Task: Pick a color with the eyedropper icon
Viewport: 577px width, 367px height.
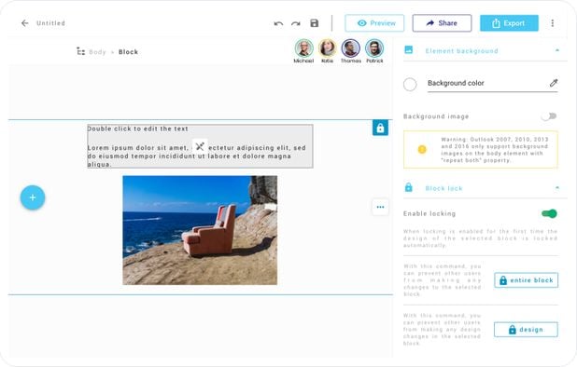Action: tap(554, 83)
